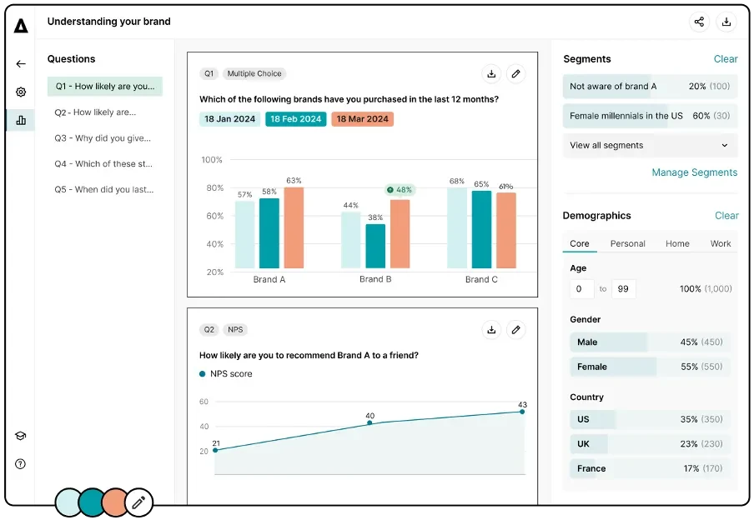Screen dimensions: 754x520
Task: Open the help icon in the sidebar
Action: pyautogui.click(x=20, y=463)
